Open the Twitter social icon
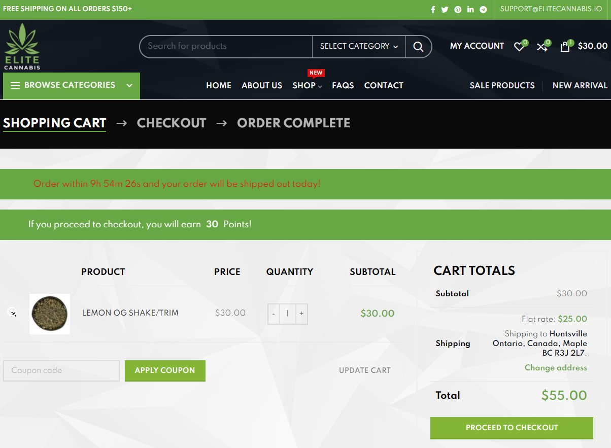Viewport: 611px width, 448px height. click(445, 10)
